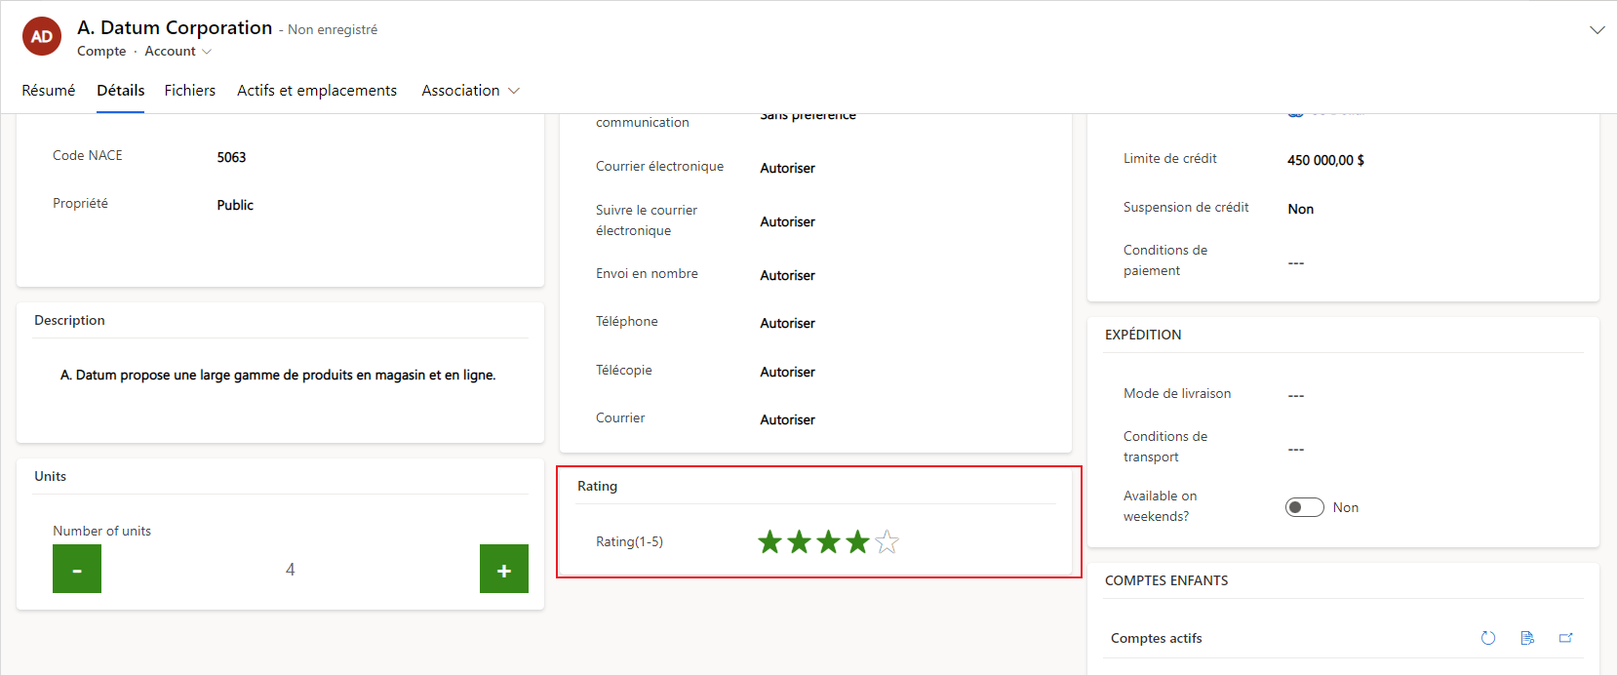Click the Compte entity label

point(101,52)
